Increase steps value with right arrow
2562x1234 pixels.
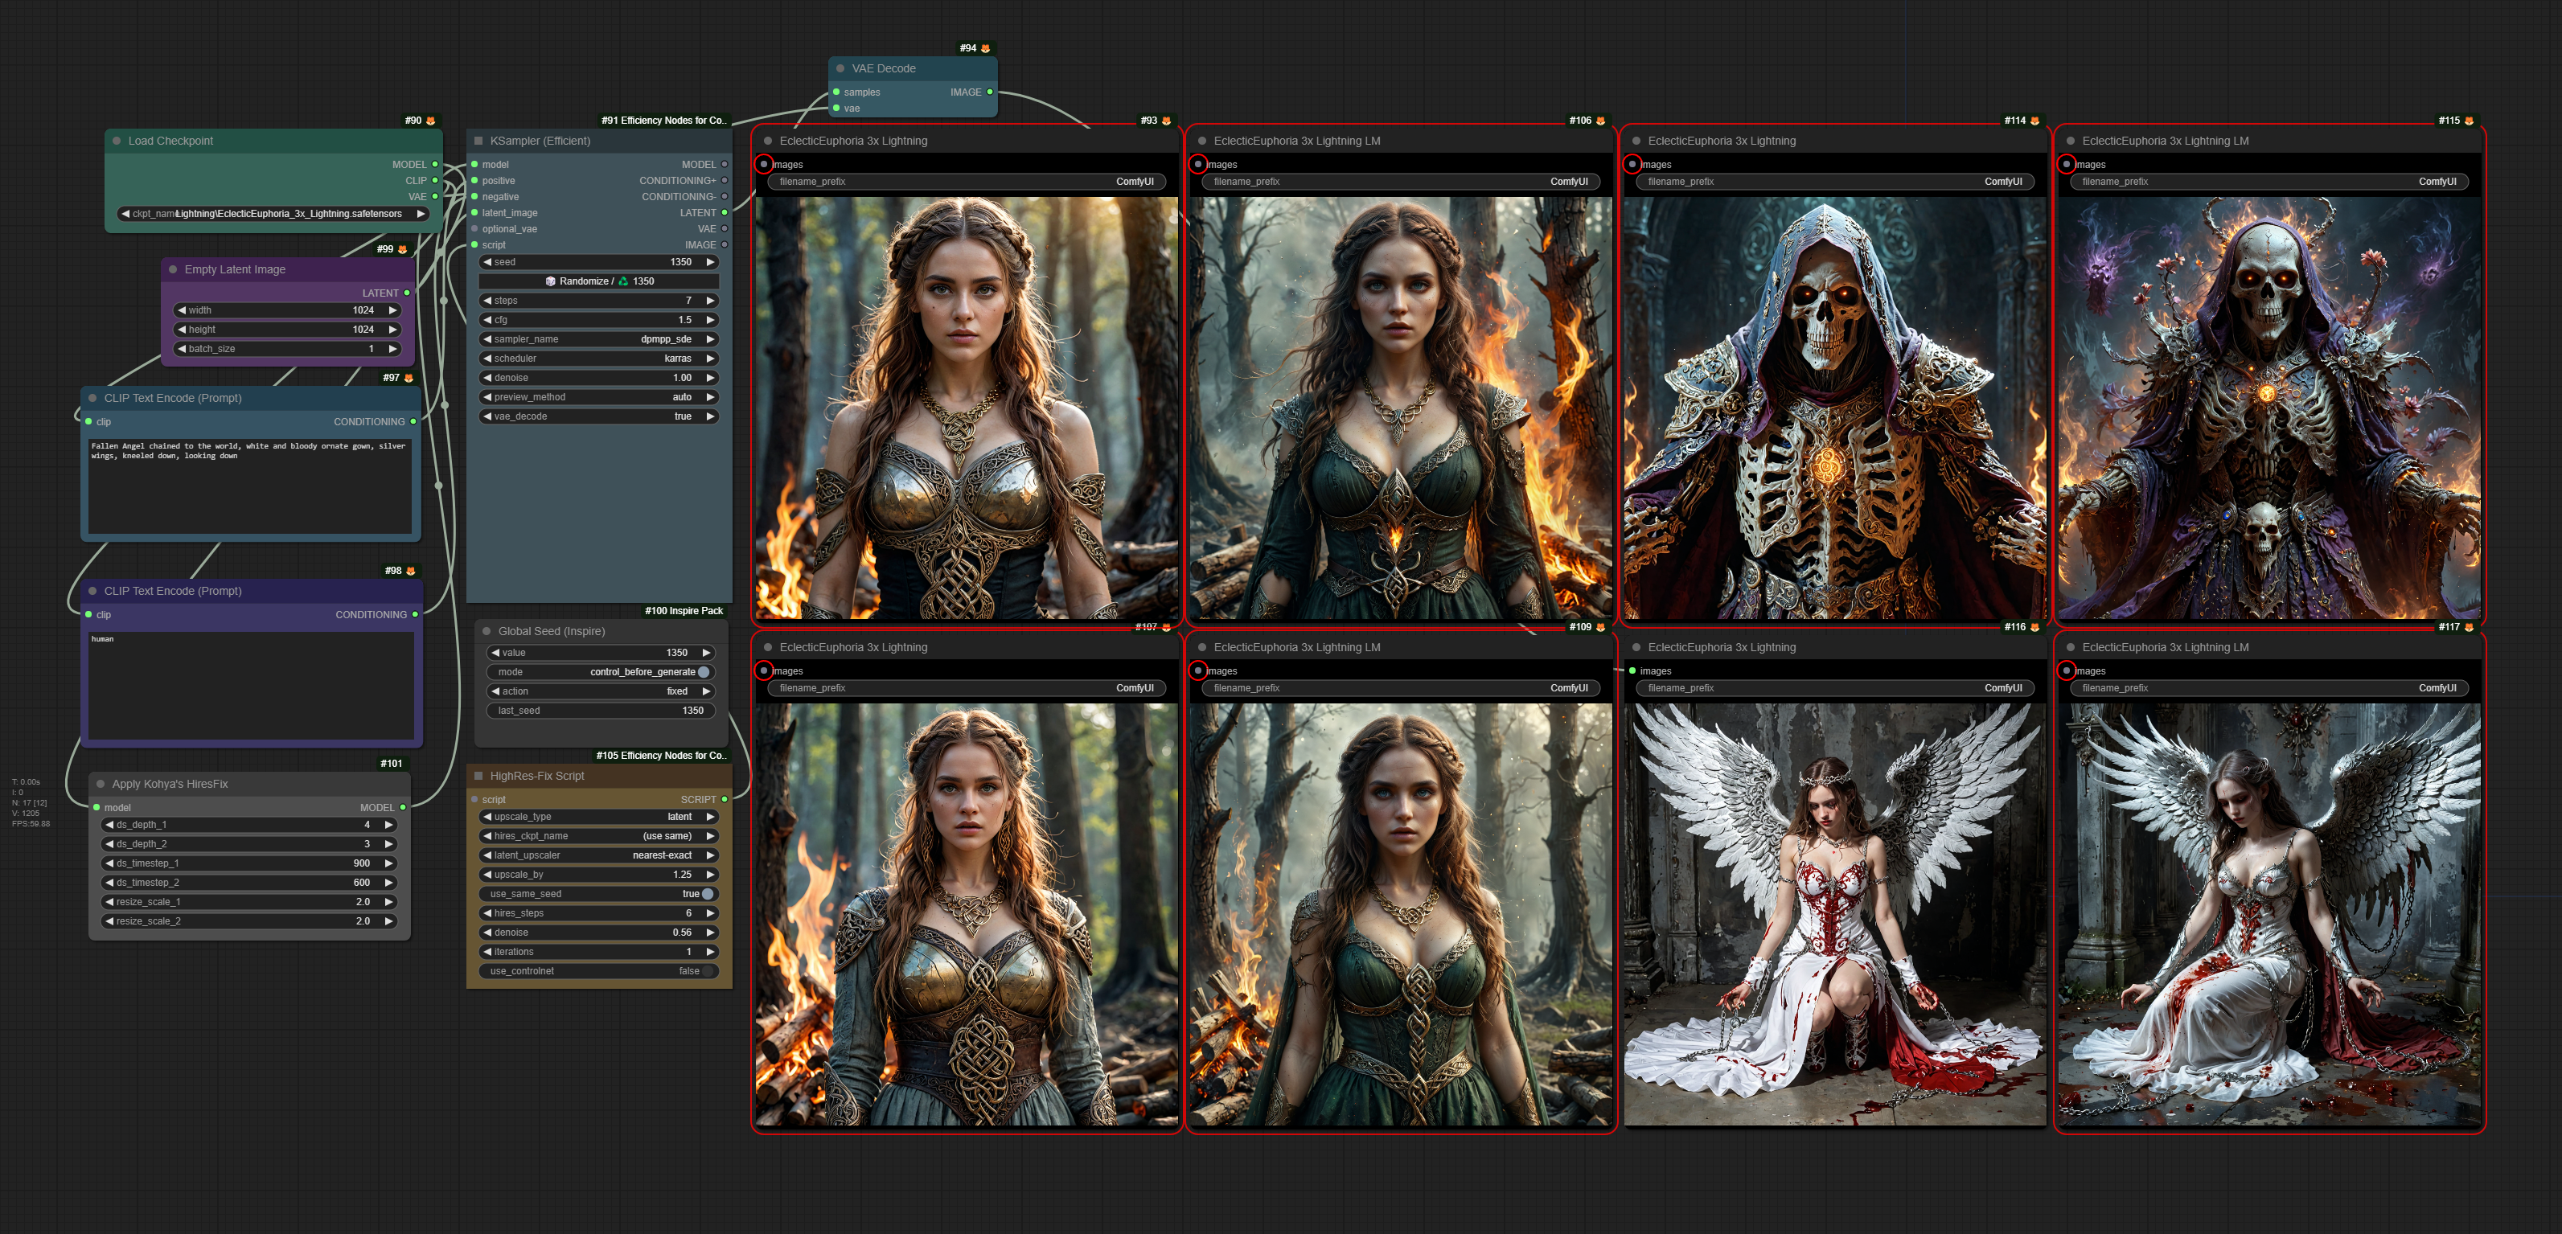(710, 301)
